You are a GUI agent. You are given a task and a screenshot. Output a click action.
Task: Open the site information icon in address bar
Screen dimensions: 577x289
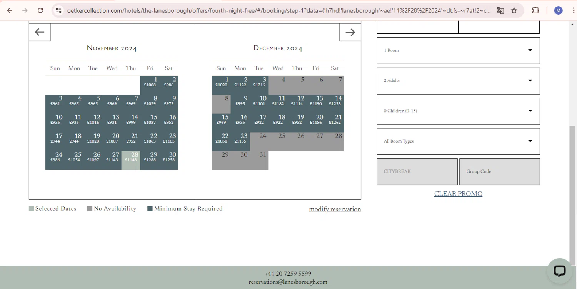click(x=58, y=10)
